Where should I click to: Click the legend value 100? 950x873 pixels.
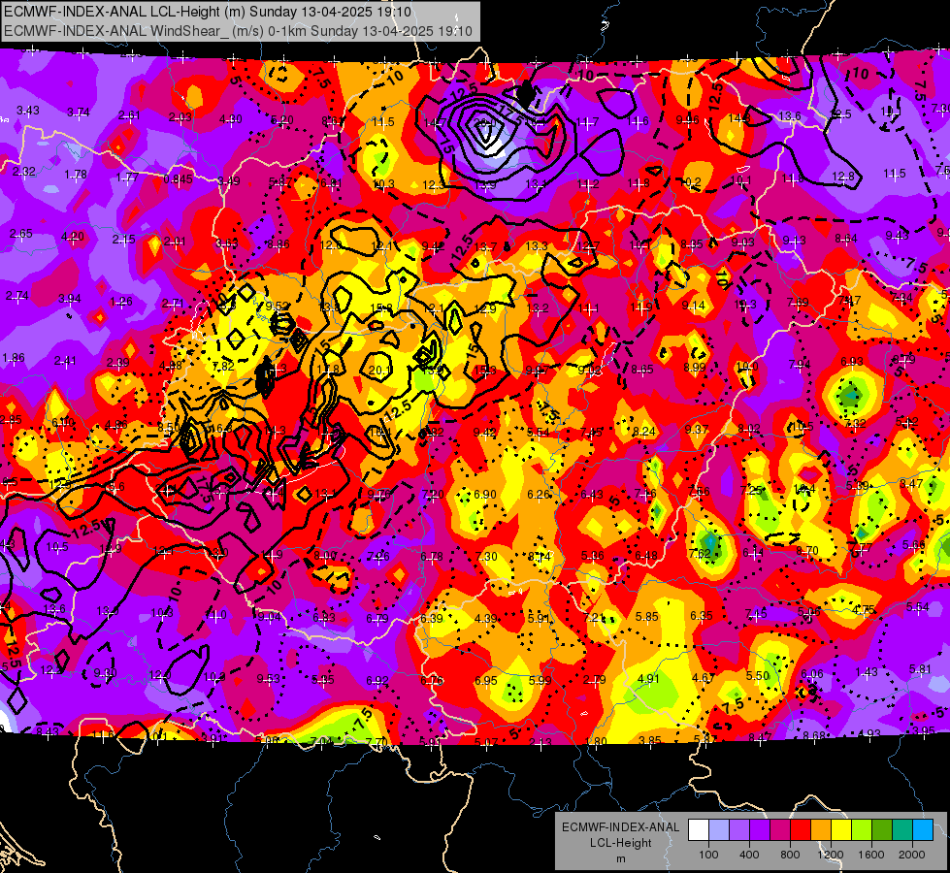tap(709, 855)
